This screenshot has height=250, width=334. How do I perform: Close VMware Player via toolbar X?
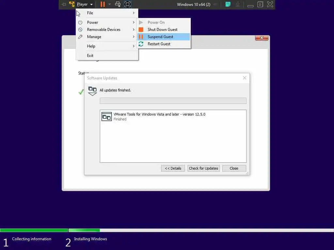click(270, 4)
